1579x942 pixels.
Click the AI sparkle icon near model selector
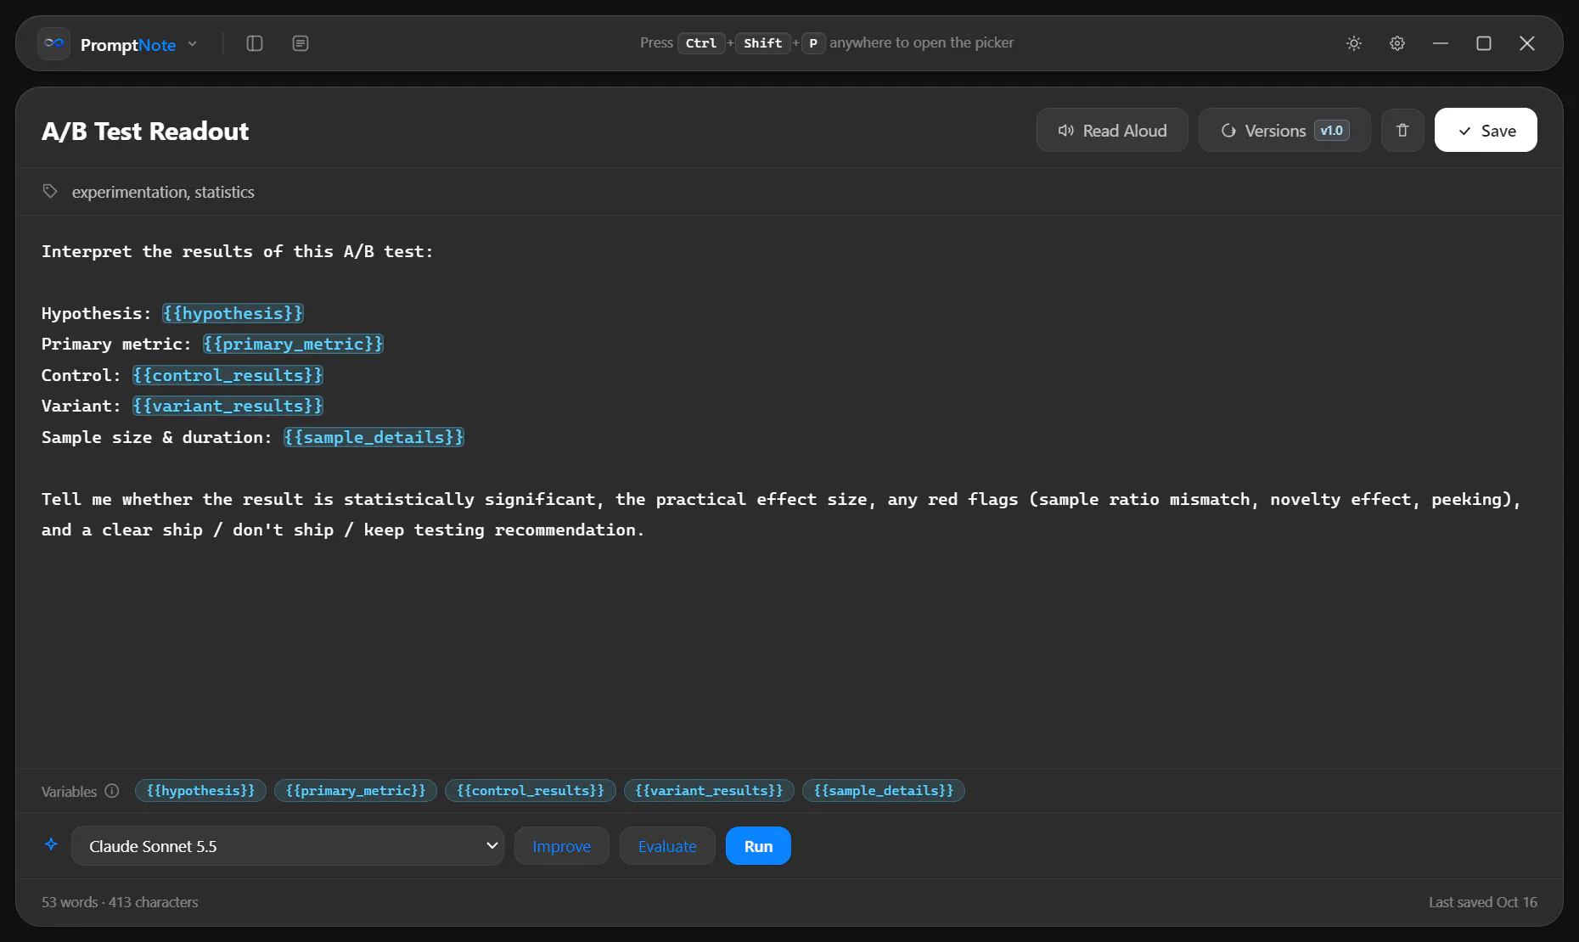point(51,845)
